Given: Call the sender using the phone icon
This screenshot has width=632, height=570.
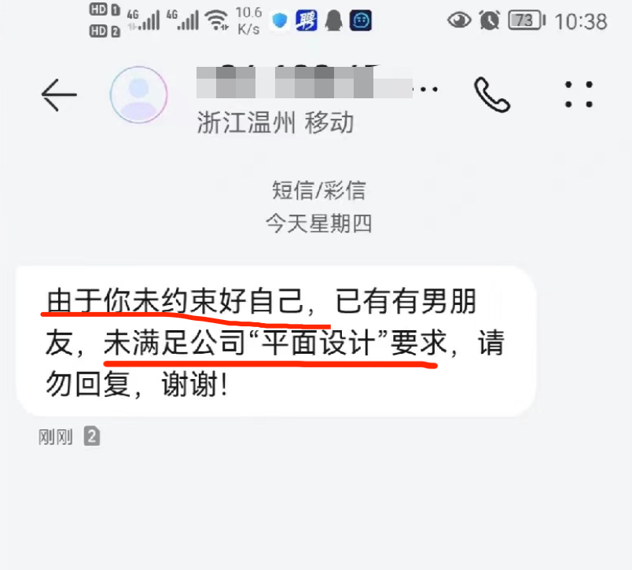Looking at the screenshot, I should click(x=492, y=94).
